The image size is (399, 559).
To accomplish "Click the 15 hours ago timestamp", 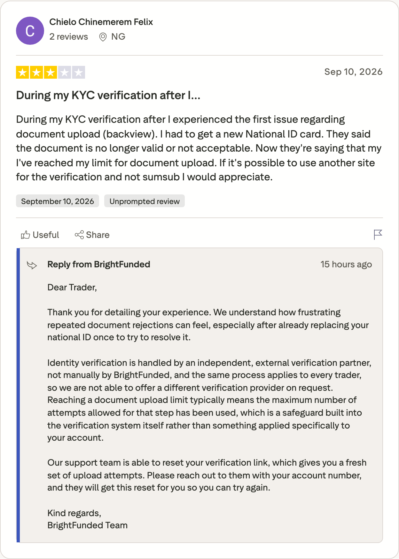I will (346, 264).
